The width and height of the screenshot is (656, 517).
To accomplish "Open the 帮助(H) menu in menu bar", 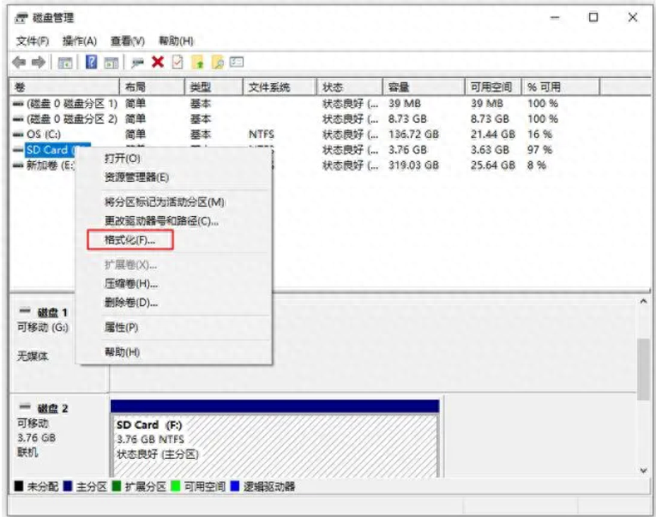I will 176,41.
